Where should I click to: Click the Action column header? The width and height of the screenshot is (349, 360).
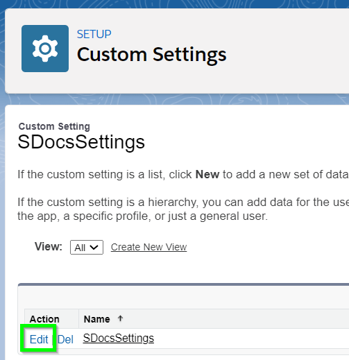(44, 319)
